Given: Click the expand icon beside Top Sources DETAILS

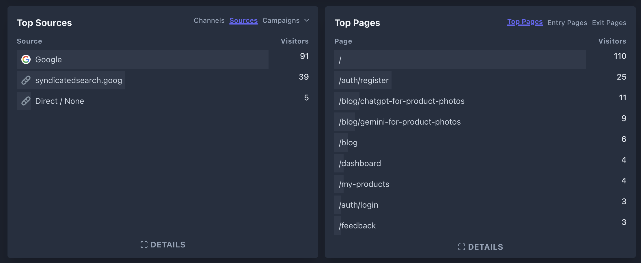Looking at the screenshot, I should [x=144, y=245].
